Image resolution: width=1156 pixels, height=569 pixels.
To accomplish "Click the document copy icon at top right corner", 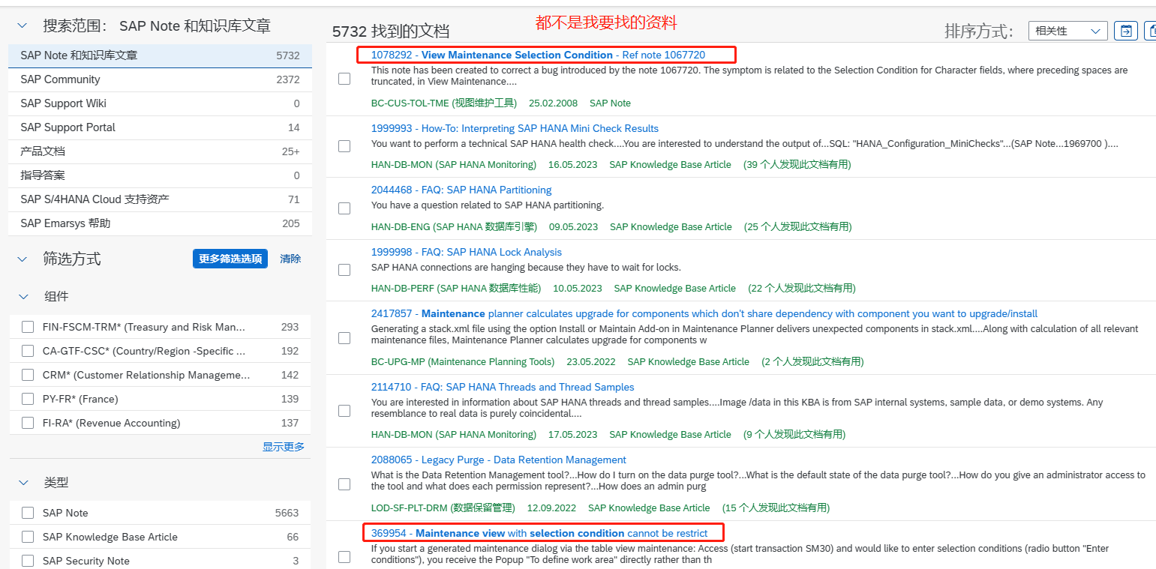I will coord(1151,31).
